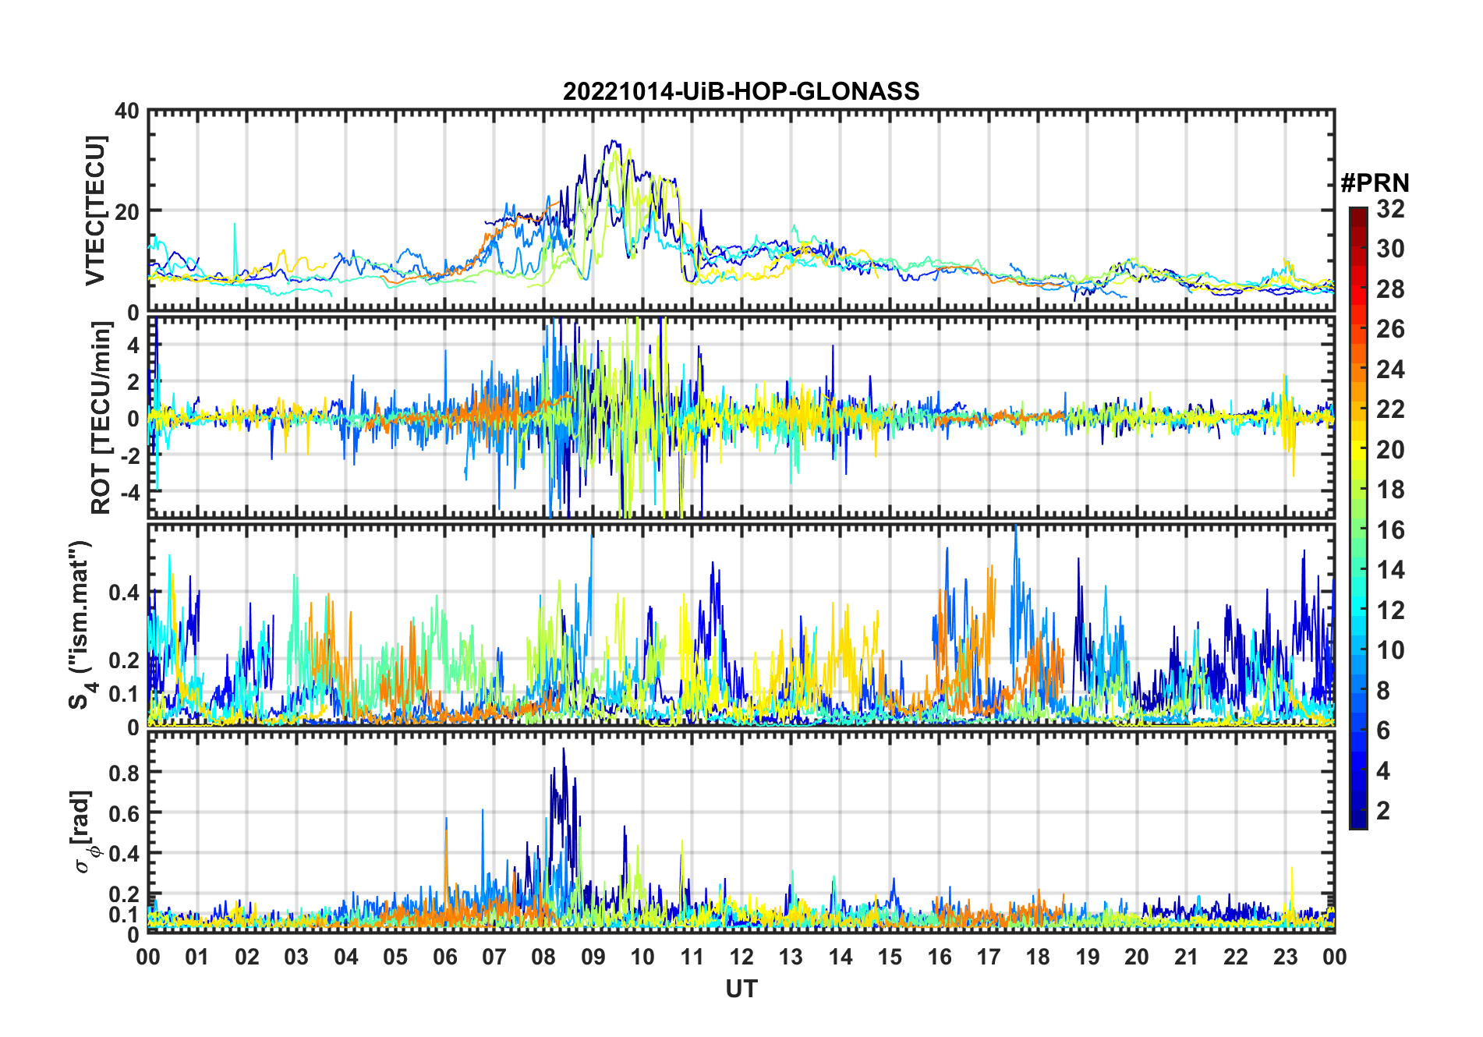Select colorbar tick label 26
The height and width of the screenshot is (1037, 1483).
point(1390,329)
